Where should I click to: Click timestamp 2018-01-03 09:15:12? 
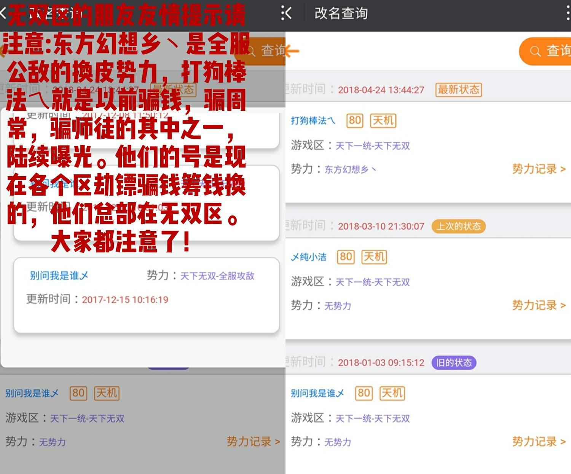pos(381,362)
